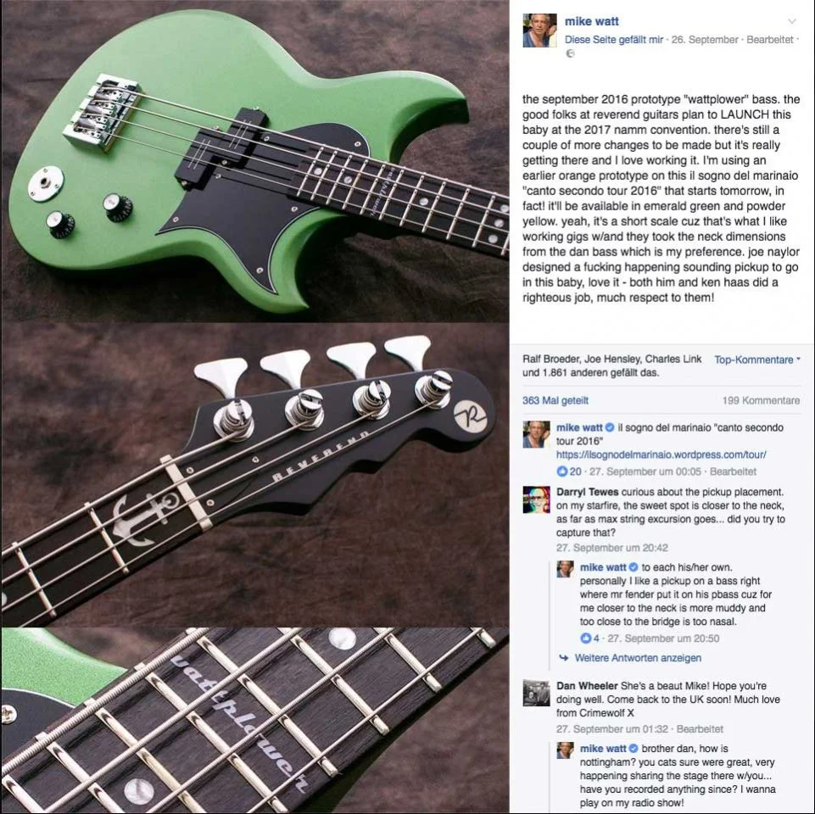Viewport: 815px width, 814px height.
Task: Open the Top-Kommentare sort dropdown
Action: (x=757, y=360)
